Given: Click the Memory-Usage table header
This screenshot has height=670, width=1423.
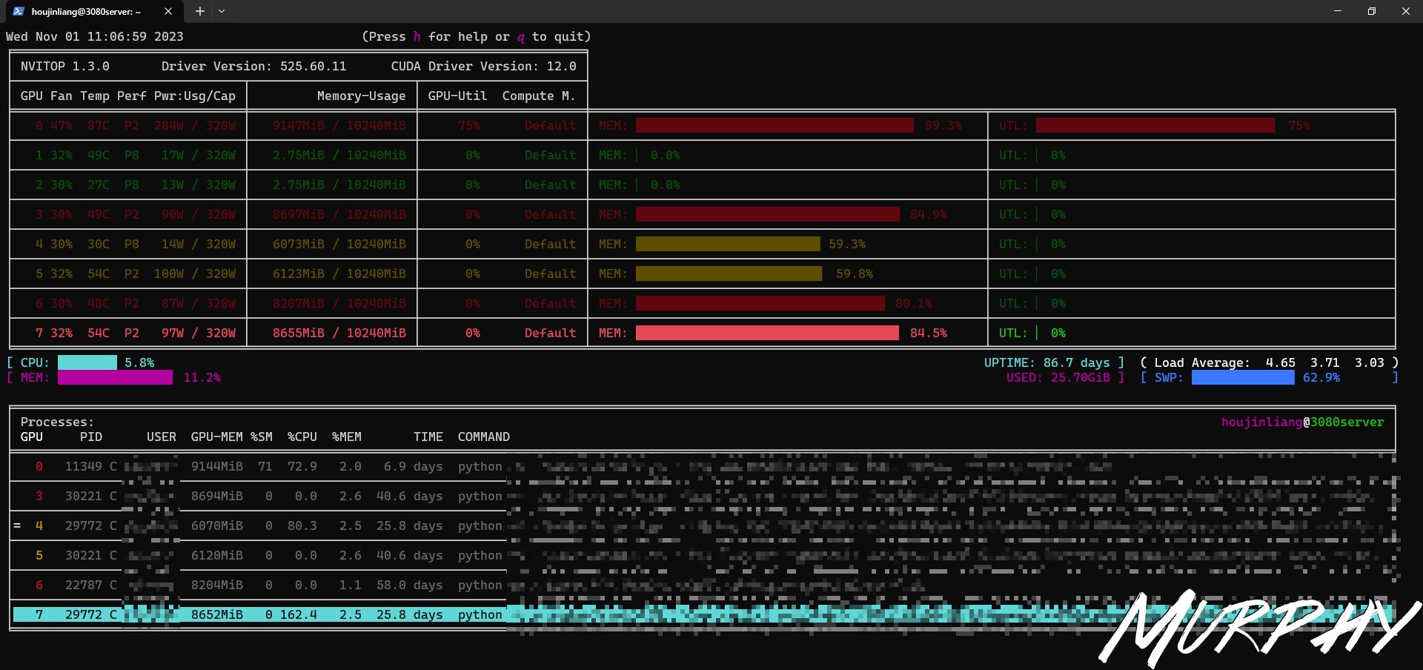Looking at the screenshot, I should [x=362, y=96].
